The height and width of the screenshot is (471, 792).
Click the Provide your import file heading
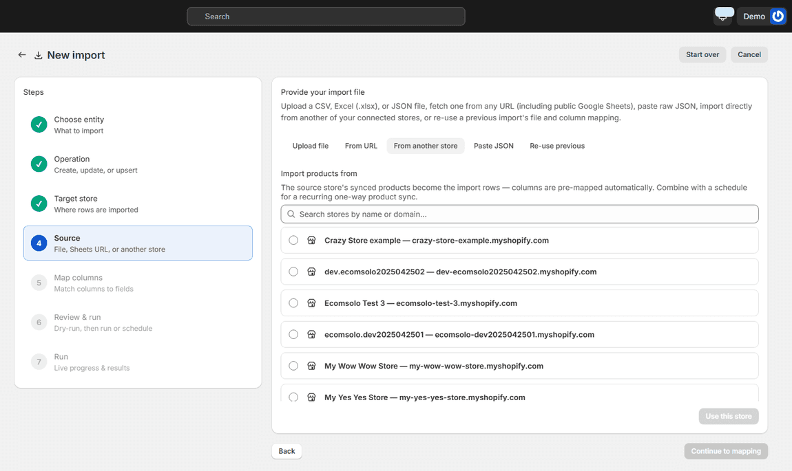click(x=322, y=91)
